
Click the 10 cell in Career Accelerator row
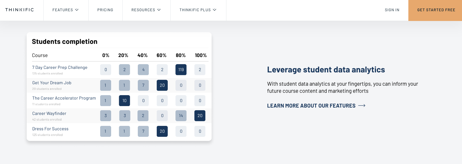(x=124, y=100)
